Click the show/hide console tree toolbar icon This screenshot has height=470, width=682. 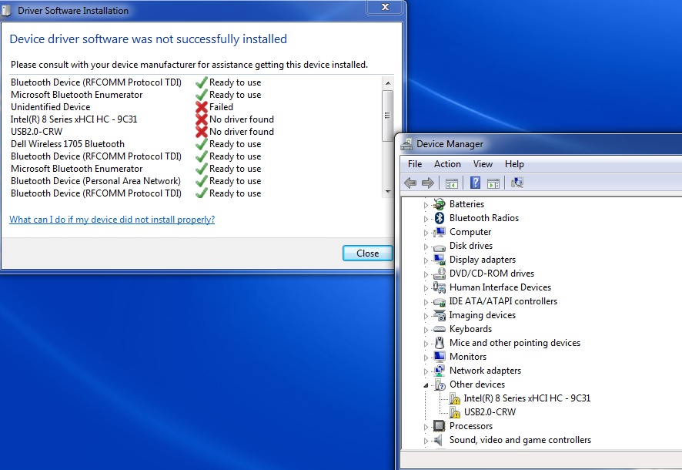(x=452, y=183)
